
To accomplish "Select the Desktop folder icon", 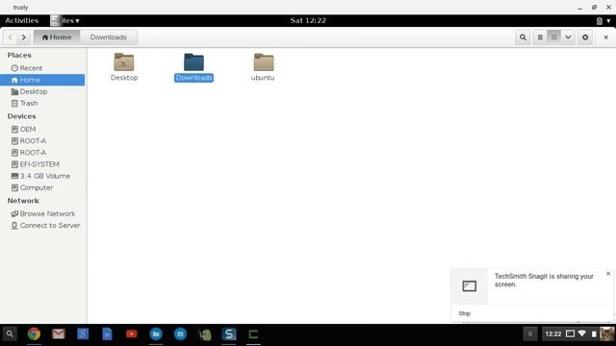I will (x=124, y=62).
